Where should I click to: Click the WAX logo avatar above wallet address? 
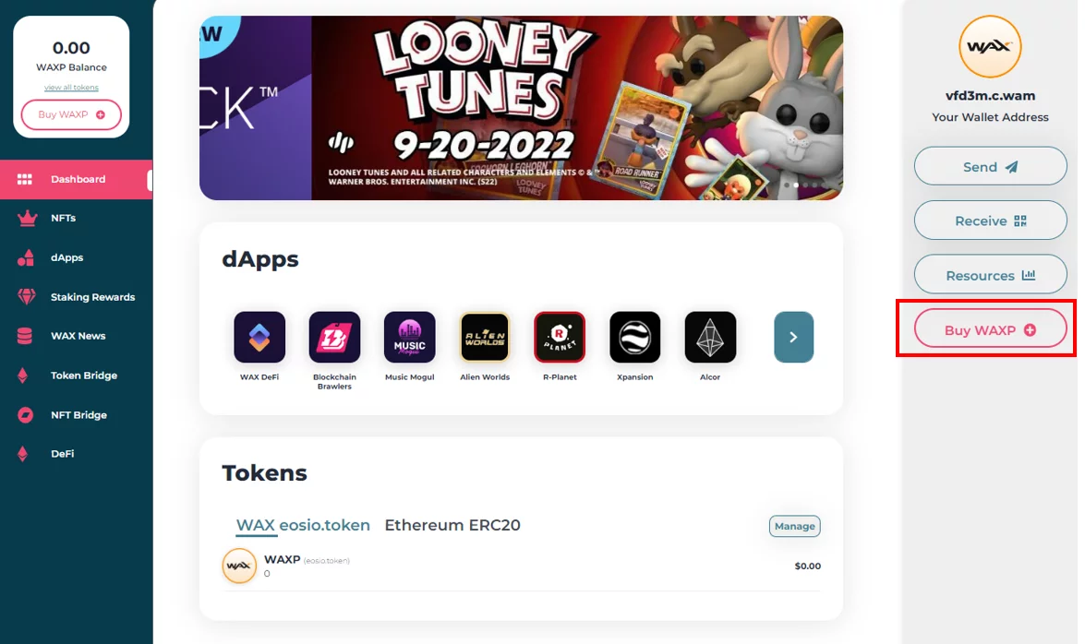[x=990, y=47]
